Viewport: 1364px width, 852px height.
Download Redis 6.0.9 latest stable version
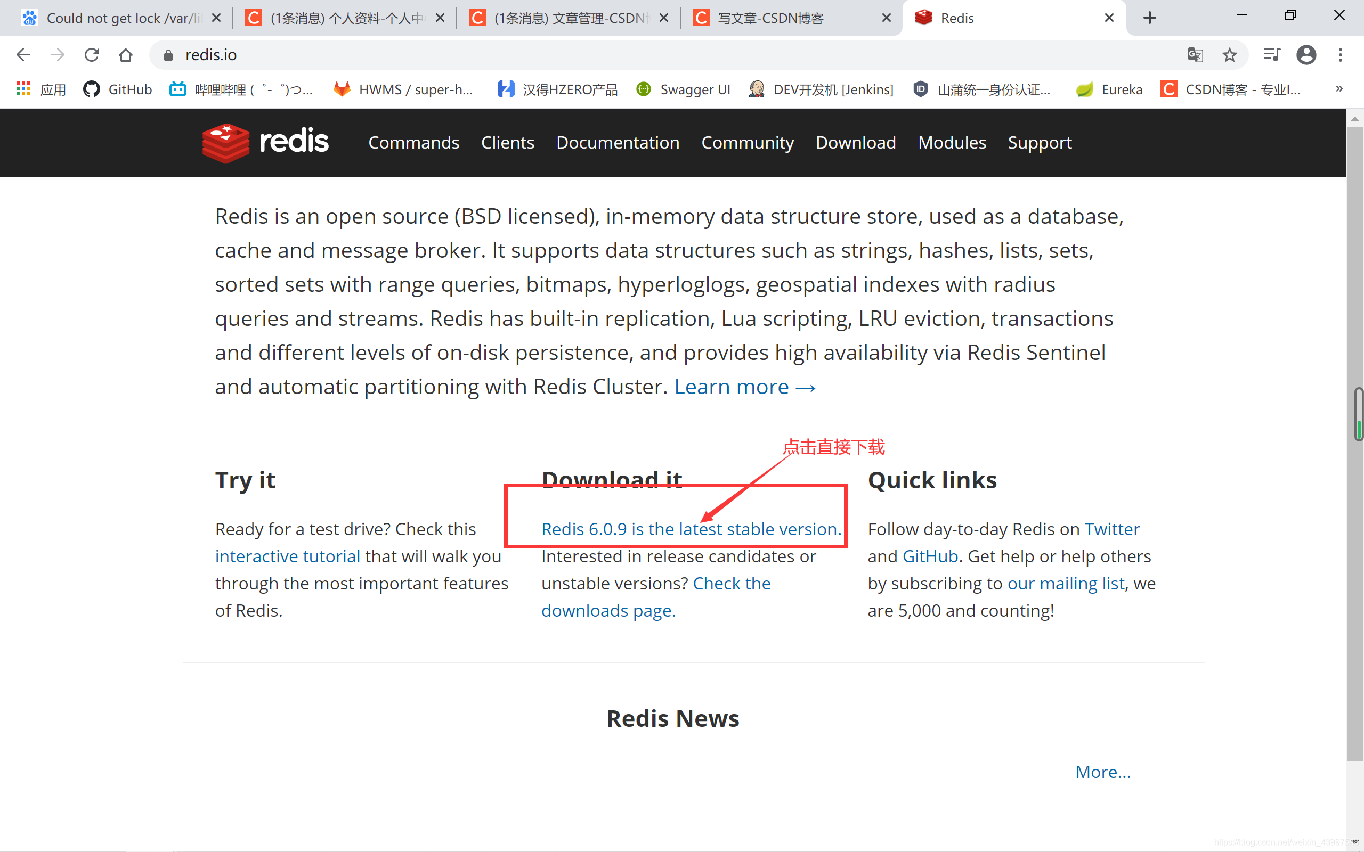pos(691,529)
